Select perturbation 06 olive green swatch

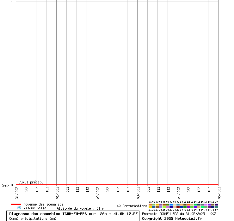pos(168,205)
